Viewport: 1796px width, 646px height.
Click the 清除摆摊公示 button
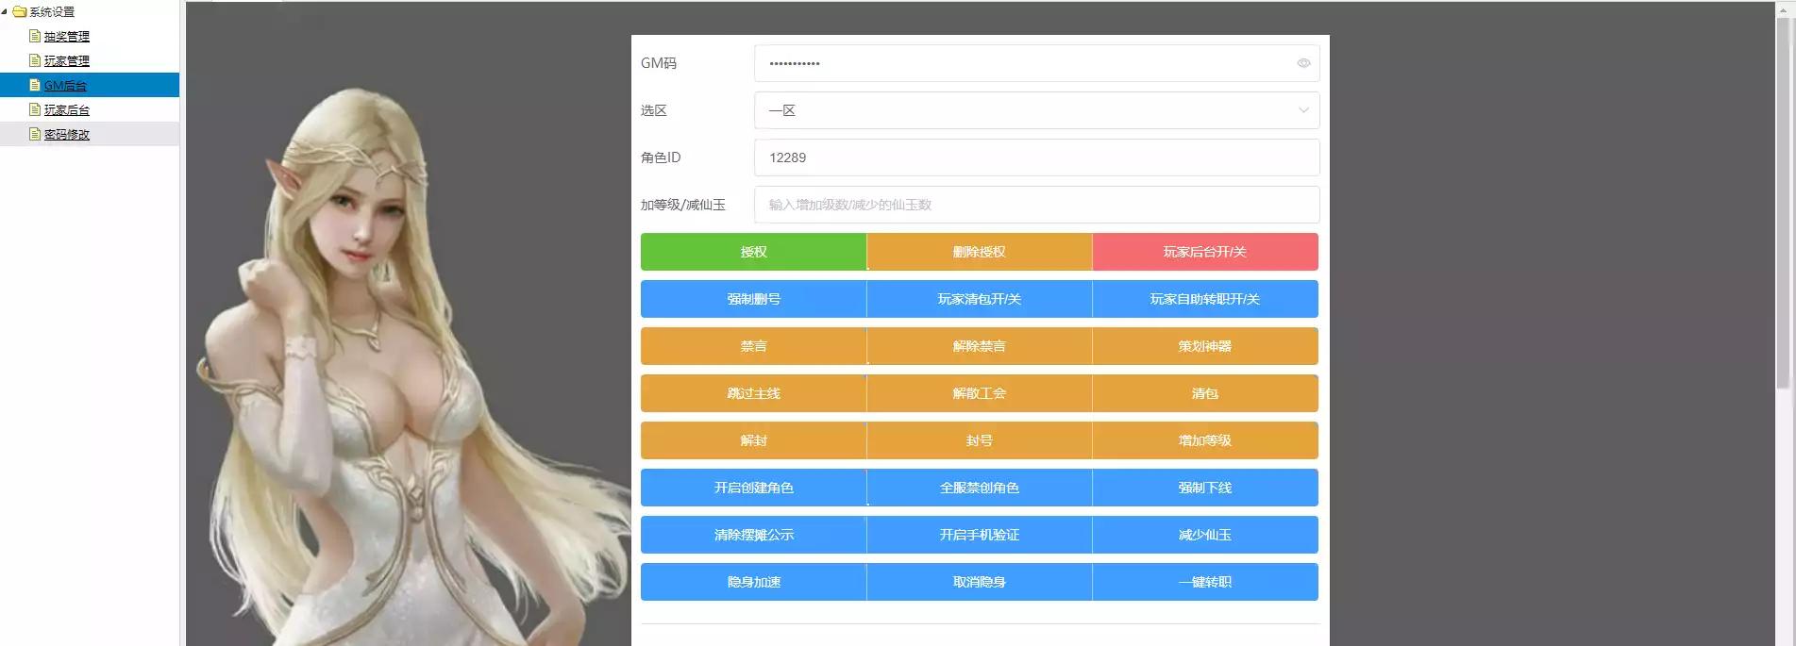753,535
